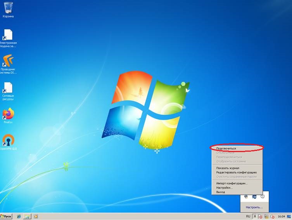Select the Проводник системы desktop shortcut
Screen dimensions: 292x220
tap(8, 64)
